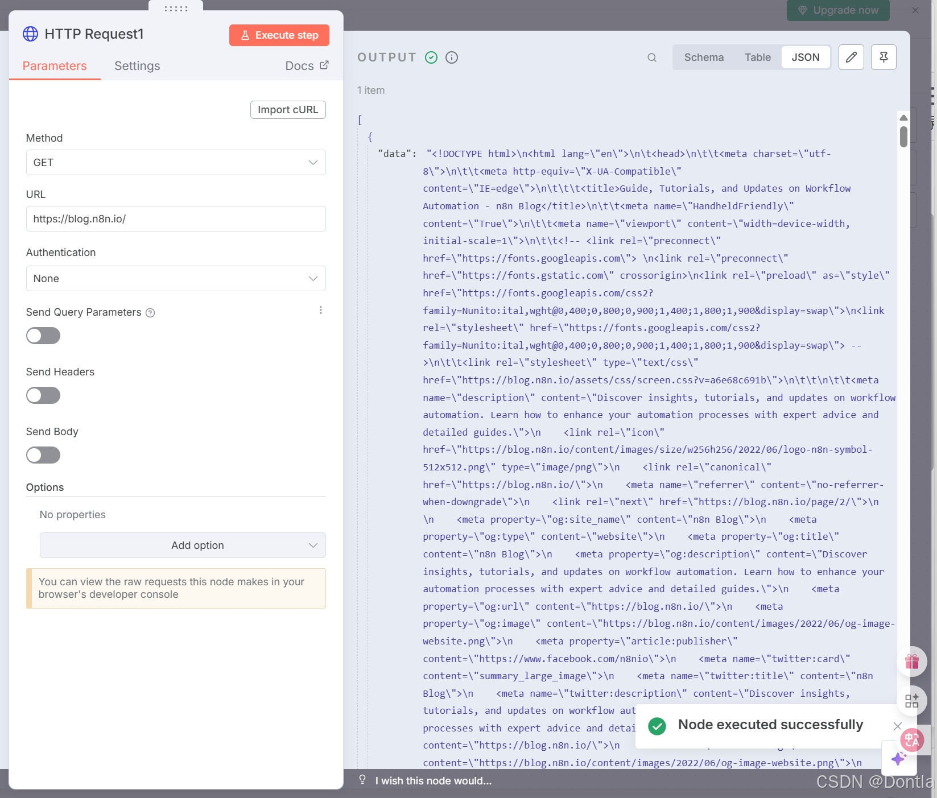
Task: Dismiss the Node executed successfully notification
Action: (897, 726)
